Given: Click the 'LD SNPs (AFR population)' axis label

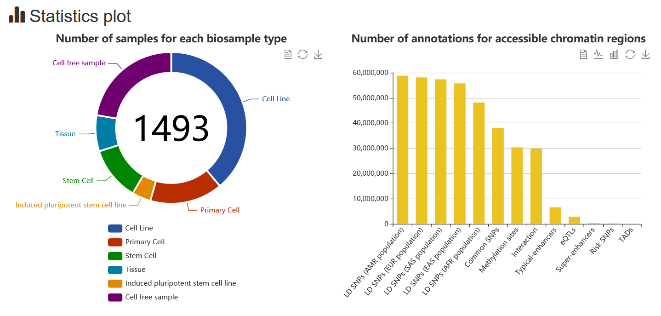Looking at the screenshot, I should tap(451, 261).
